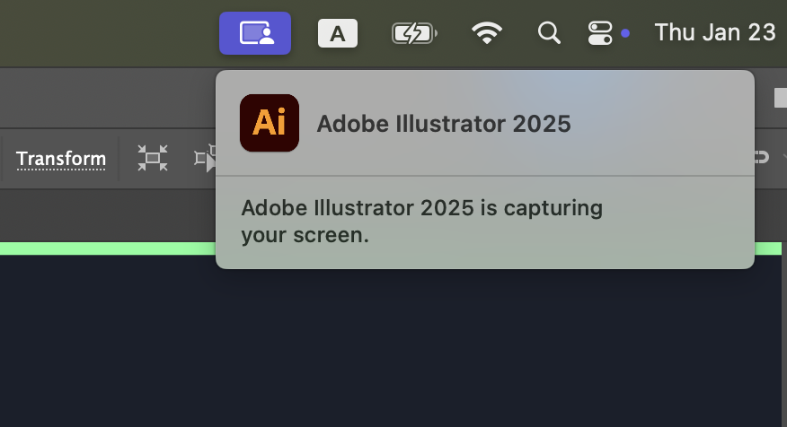This screenshot has height=427, width=787.
Task: Open Control Center from menu bar
Action: tap(600, 33)
